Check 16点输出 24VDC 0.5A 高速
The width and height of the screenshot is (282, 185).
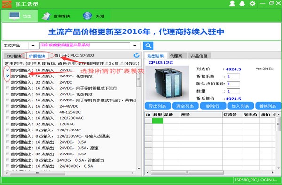click(x=8, y=148)
